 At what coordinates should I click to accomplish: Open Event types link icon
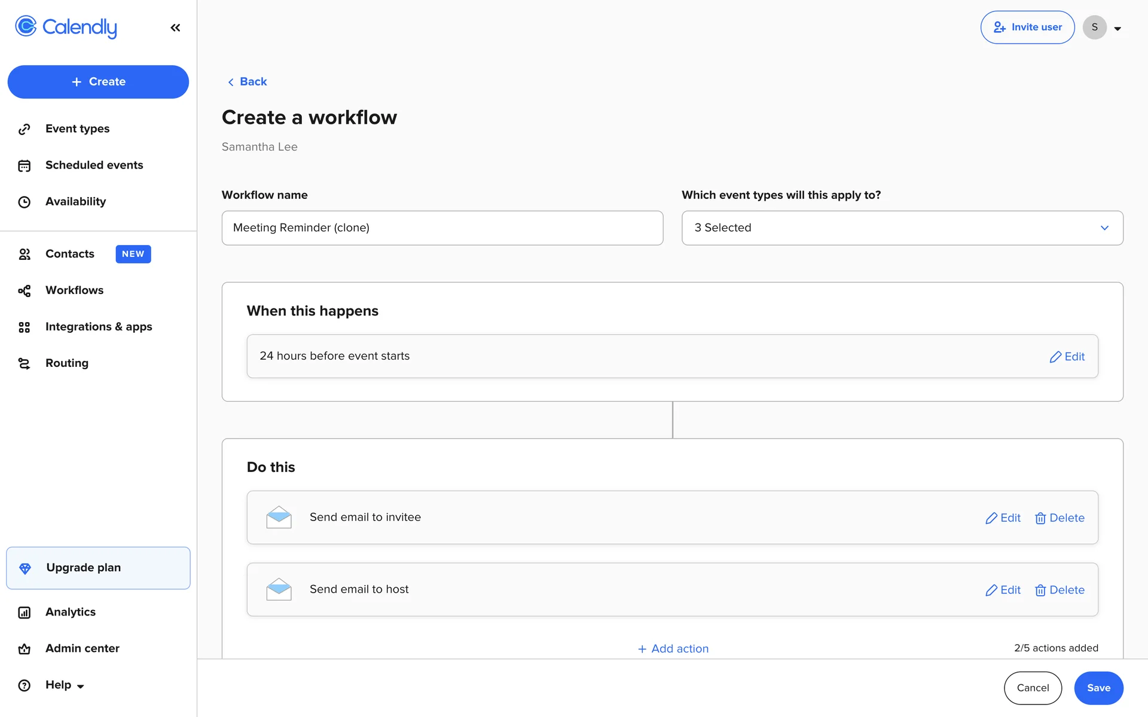click(25, 129)
